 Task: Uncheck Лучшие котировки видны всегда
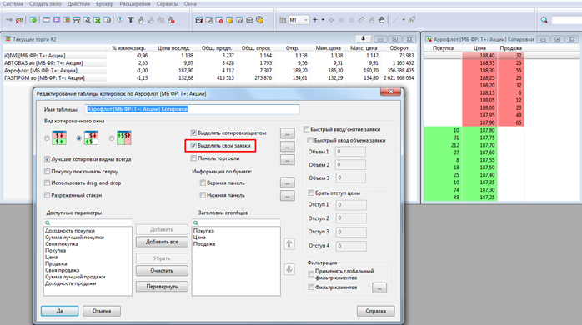click(48, 159)
